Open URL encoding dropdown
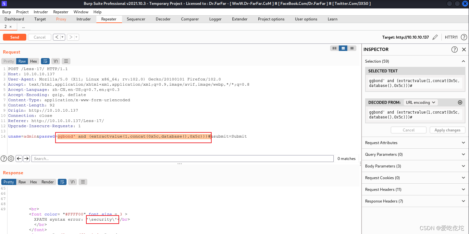Image resolution: width=469 pixels, height=234 pixels. pos(421,103)
